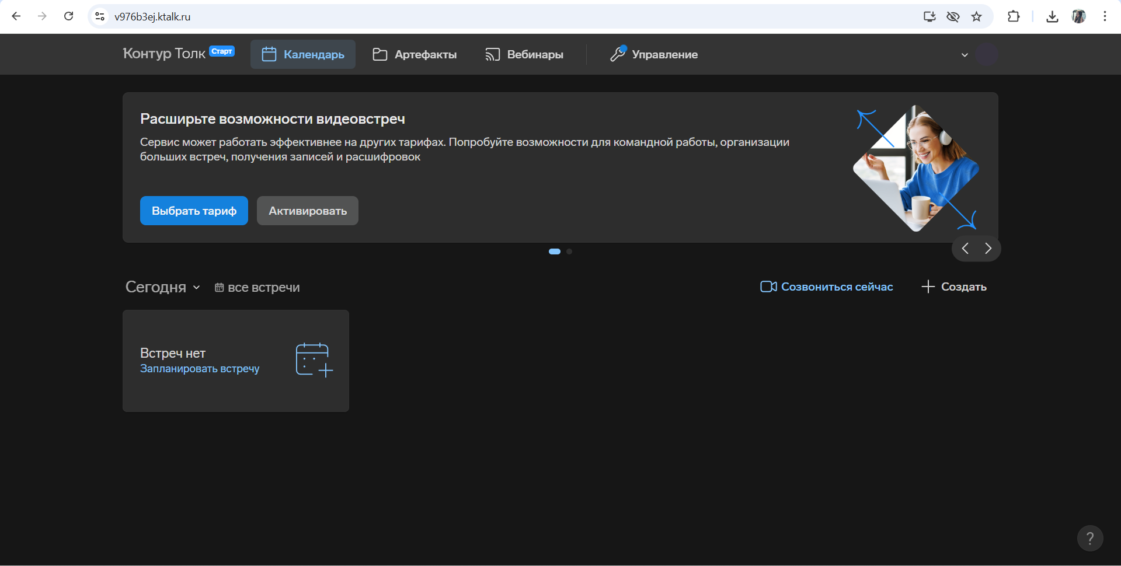The width and height of the screenshot is (1121, 566).
Task: Expand the account menu chevron
Action: click(x=965, y=55)
